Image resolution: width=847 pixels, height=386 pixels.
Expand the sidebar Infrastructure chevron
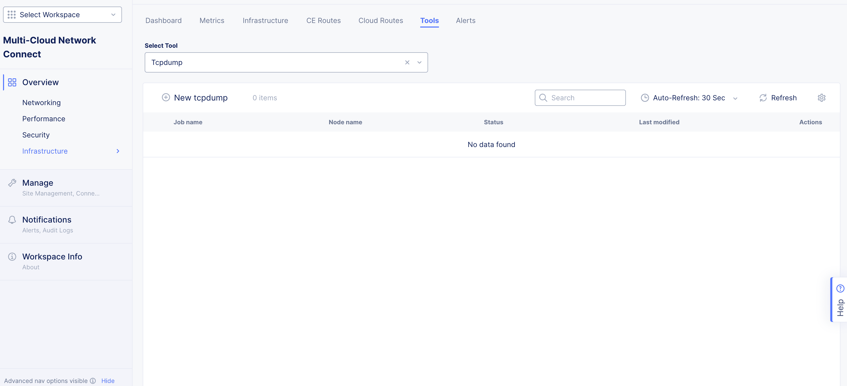coord(118,151)
